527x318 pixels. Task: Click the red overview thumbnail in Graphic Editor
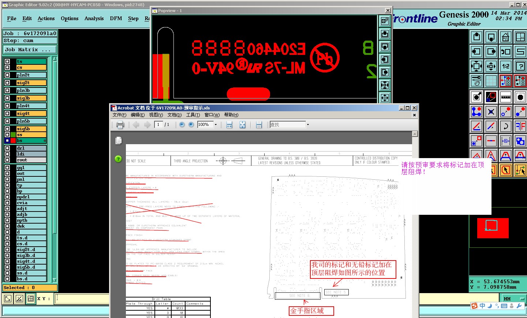(493, 228)
